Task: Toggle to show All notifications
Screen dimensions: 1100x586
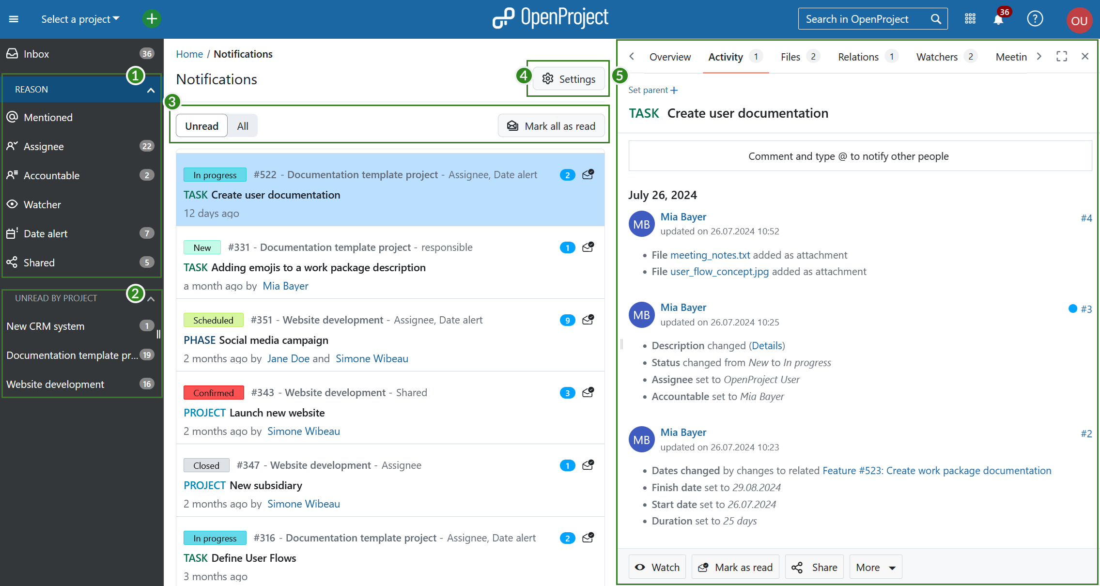Action: click(x=242, y=126)
